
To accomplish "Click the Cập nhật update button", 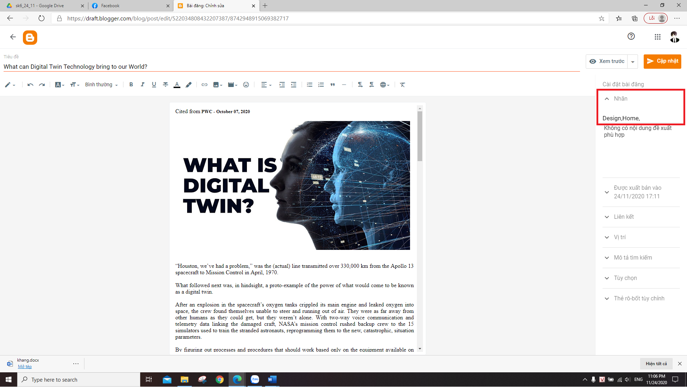I will [662, 61].
